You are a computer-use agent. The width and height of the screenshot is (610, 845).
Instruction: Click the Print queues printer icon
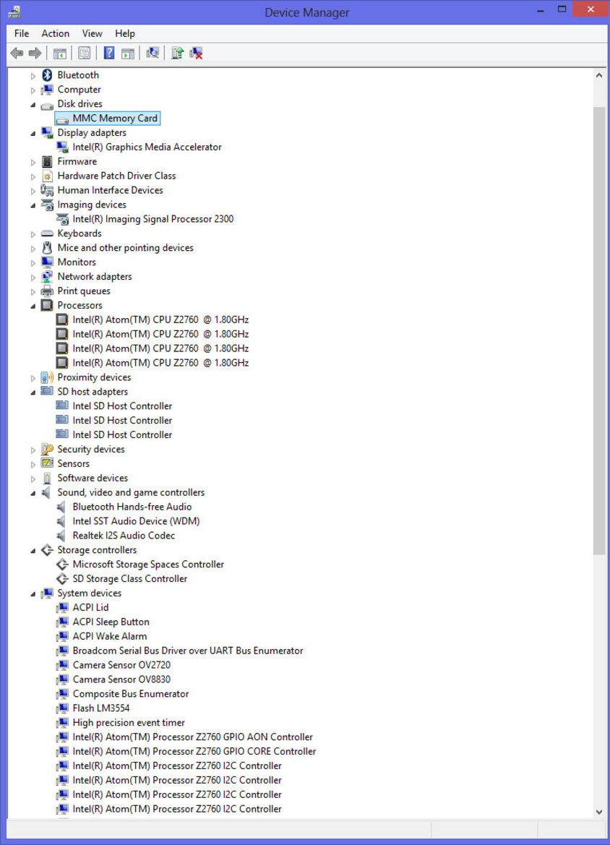coord(48,291)
